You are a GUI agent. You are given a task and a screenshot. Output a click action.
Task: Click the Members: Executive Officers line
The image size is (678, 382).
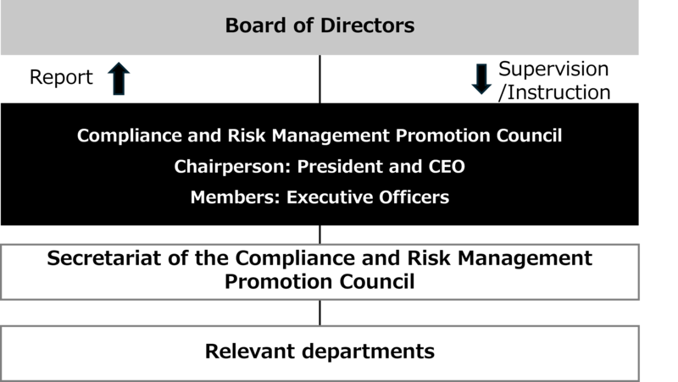click(x=320, y=197)
